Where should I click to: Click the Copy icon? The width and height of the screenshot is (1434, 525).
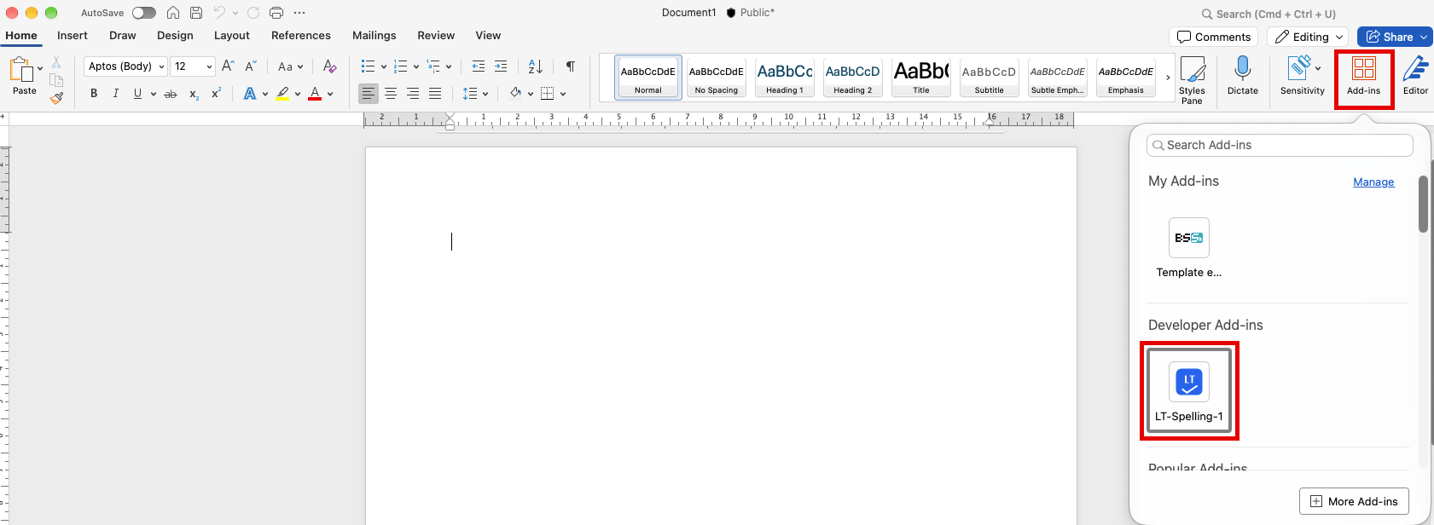point(56,80)
